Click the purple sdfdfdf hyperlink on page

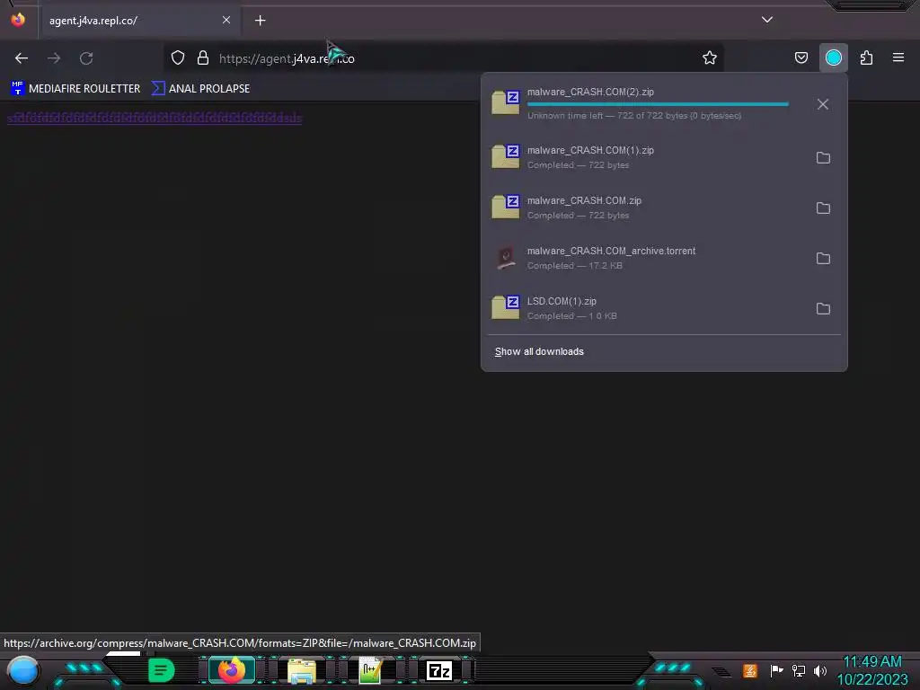pos(155,118)
